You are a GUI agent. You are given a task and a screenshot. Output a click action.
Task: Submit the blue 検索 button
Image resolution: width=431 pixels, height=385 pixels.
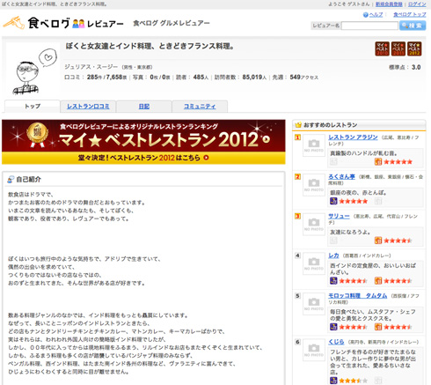413,26
